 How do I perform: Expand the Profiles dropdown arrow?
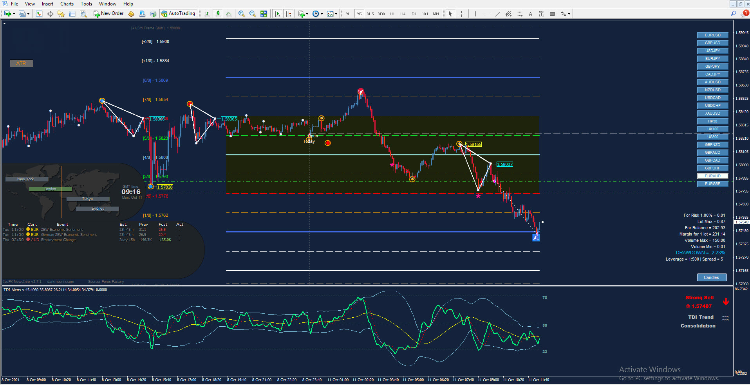(28, 14)
